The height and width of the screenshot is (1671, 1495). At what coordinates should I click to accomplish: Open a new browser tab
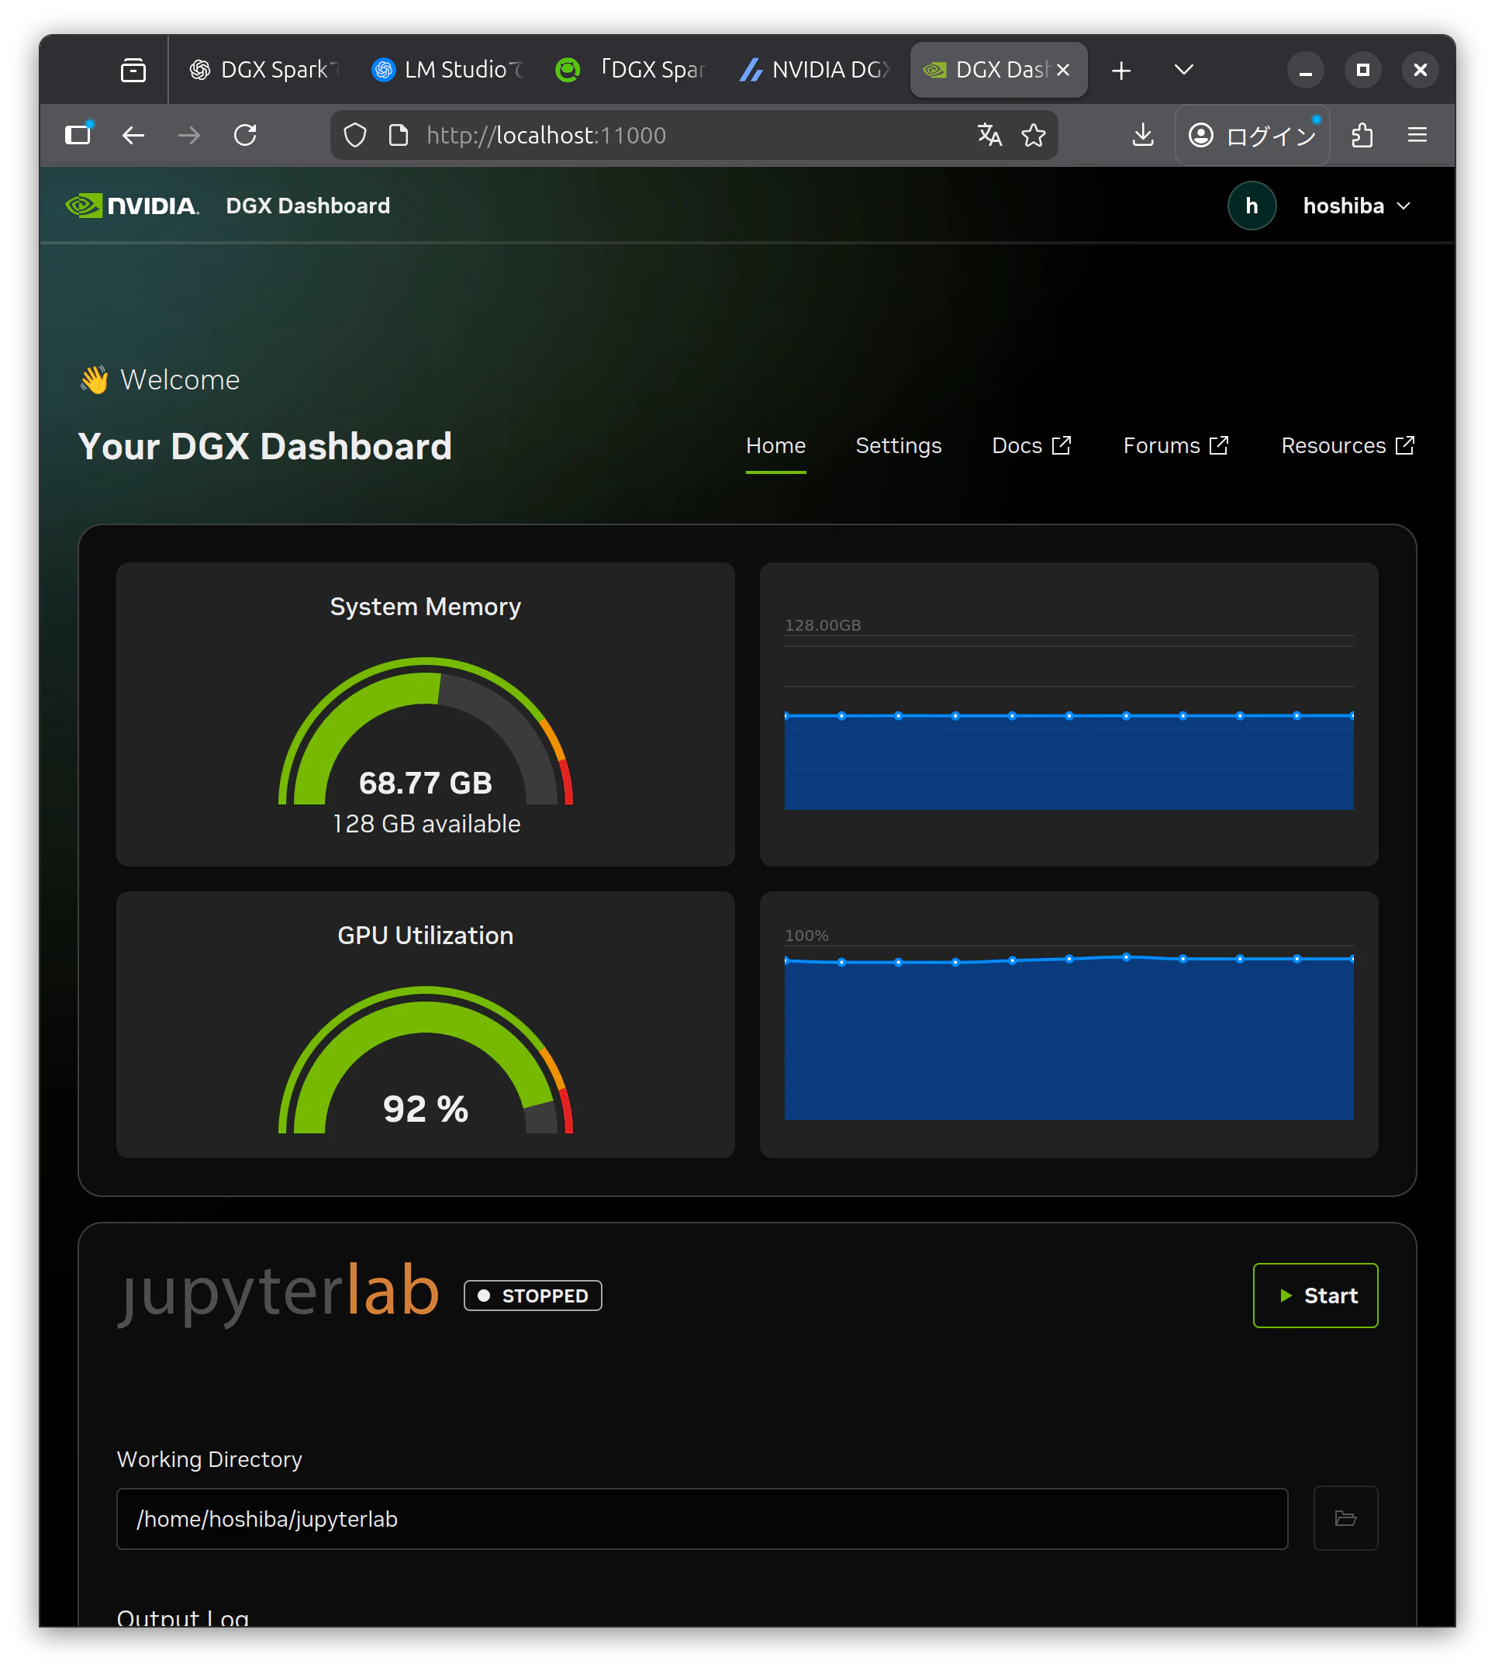point(1120,70)
